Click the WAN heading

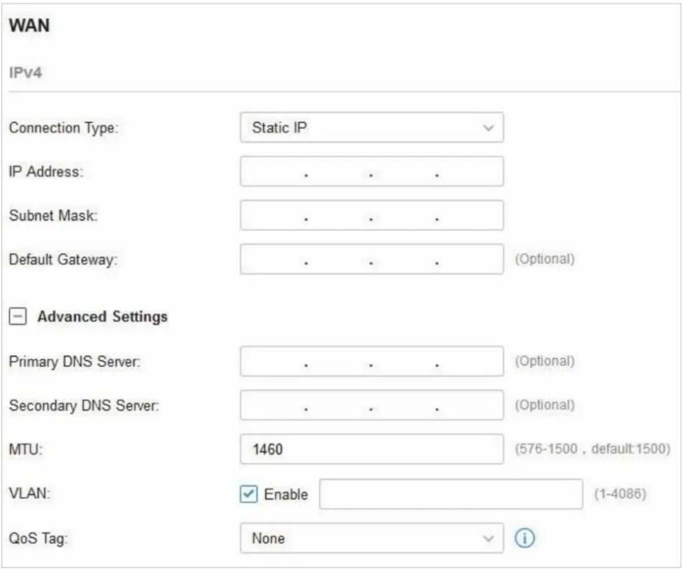29,26
